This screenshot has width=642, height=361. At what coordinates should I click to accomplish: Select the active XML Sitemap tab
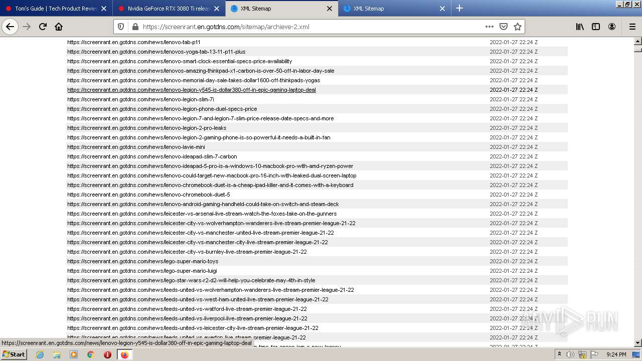click(x=281, y=9)
